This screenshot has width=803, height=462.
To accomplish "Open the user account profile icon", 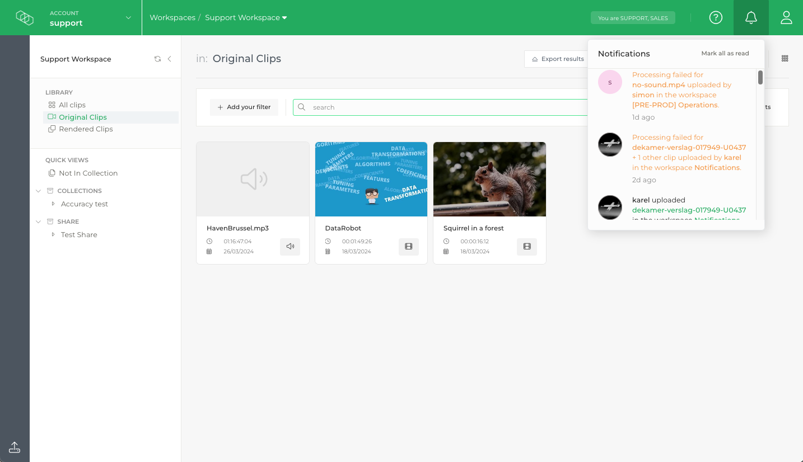I will [x=786, y=17].
